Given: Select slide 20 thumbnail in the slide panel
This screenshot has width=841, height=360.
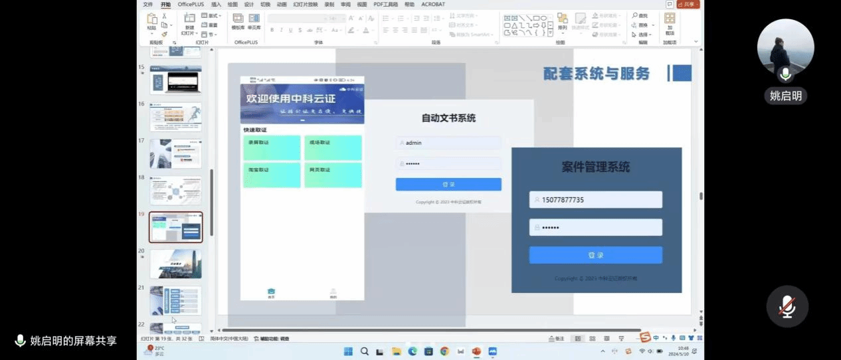Looking at the screenshot, I should [x=176, y=264].
